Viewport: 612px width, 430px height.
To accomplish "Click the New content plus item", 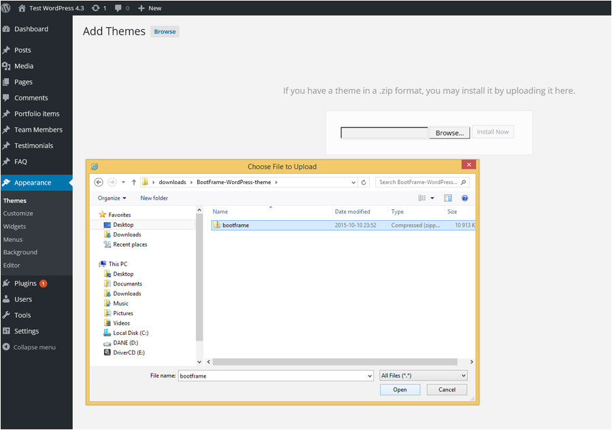I will (150, 7).
